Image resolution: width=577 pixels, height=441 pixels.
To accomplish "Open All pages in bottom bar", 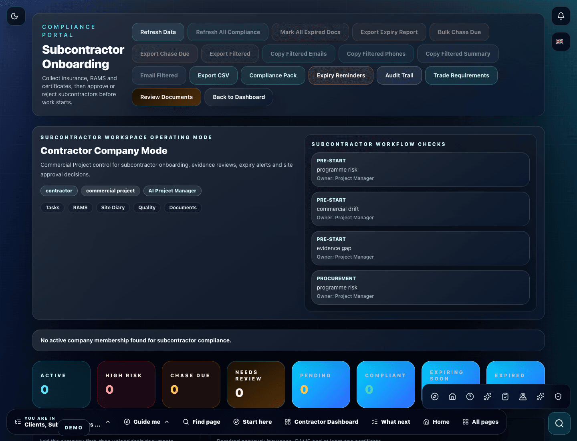I will 480,422.
